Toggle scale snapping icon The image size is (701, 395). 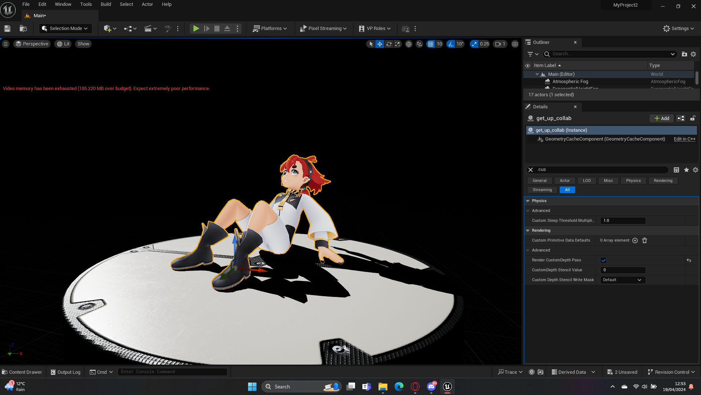pos(475,44)
